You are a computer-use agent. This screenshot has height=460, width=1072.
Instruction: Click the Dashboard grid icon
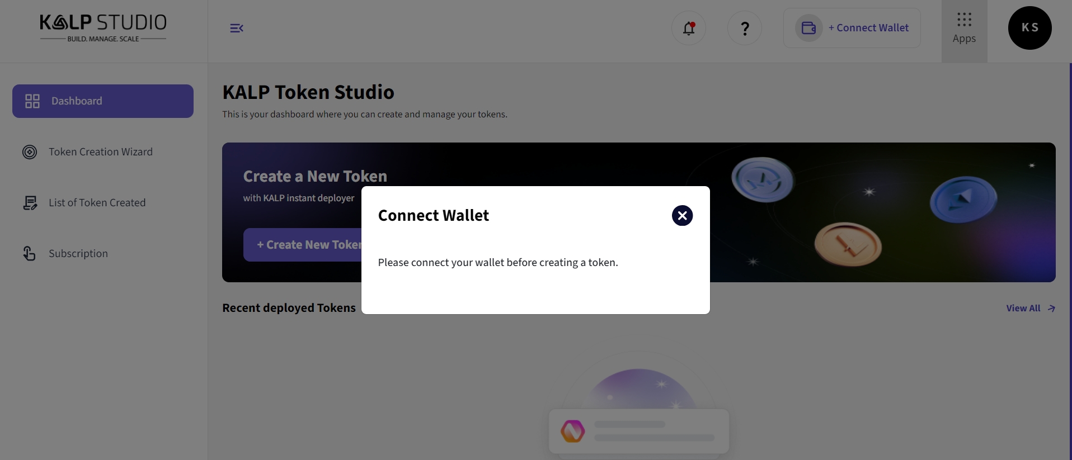(32, 101)
